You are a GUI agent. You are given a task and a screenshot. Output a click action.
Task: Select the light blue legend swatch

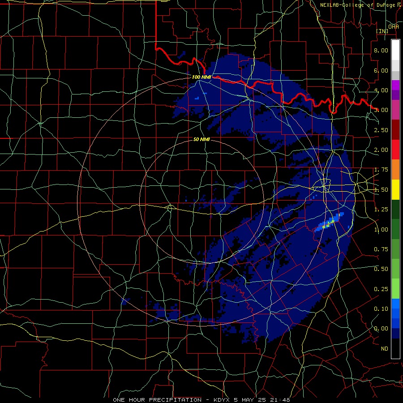coord(395,304)
